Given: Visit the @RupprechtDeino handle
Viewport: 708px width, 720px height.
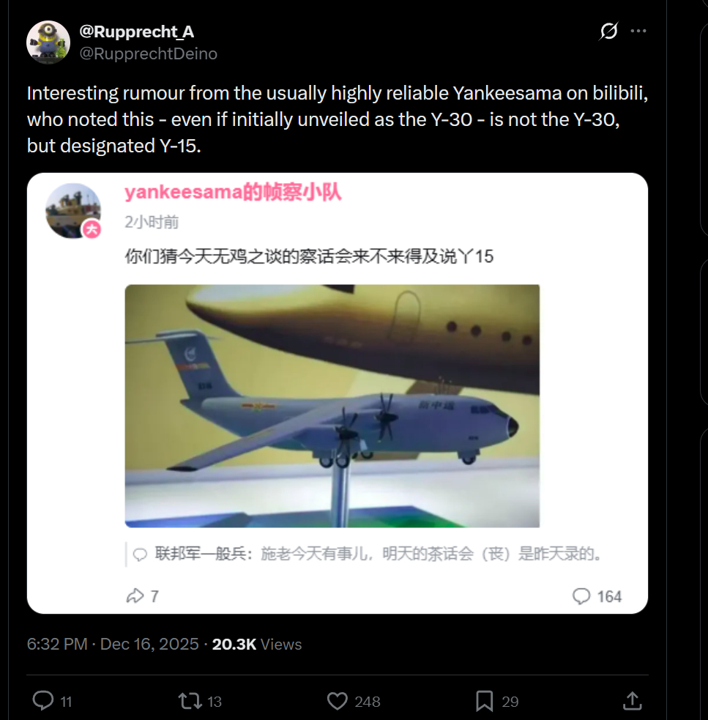Looking at the screenshot, I should click(x=149, y=53).
